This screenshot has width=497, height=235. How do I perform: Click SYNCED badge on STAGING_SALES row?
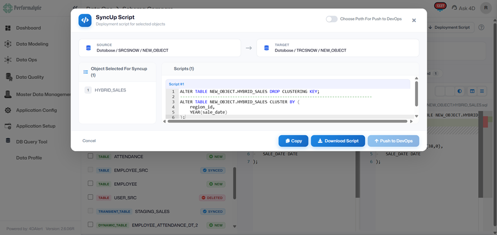(213, 211)
